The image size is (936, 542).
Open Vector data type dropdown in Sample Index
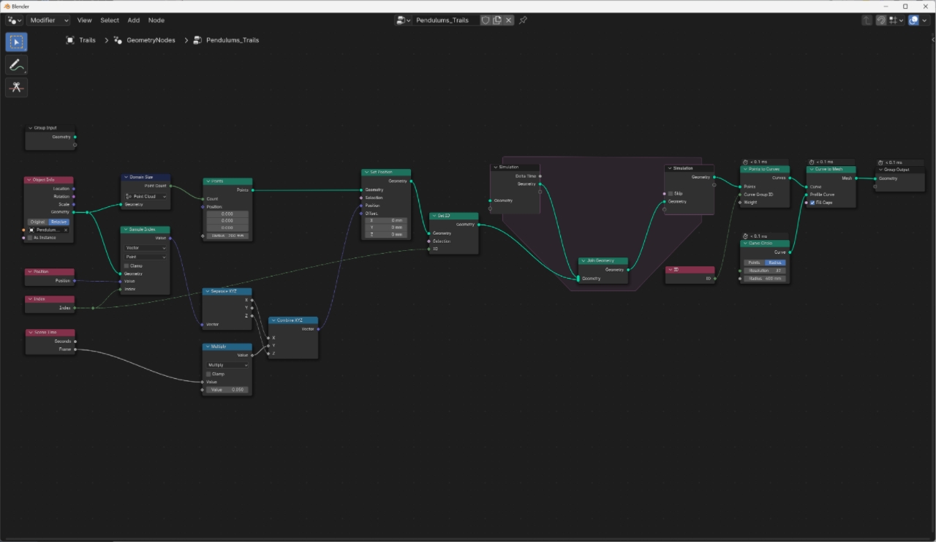coord(146,248)
